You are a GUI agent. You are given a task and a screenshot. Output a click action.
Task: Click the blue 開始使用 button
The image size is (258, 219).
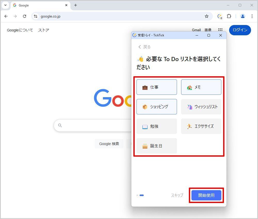point(206,195)
